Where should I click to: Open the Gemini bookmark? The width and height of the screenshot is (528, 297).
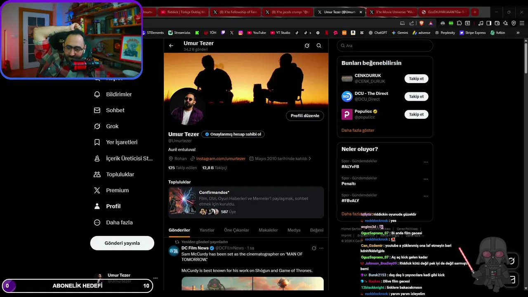[400, 33]
